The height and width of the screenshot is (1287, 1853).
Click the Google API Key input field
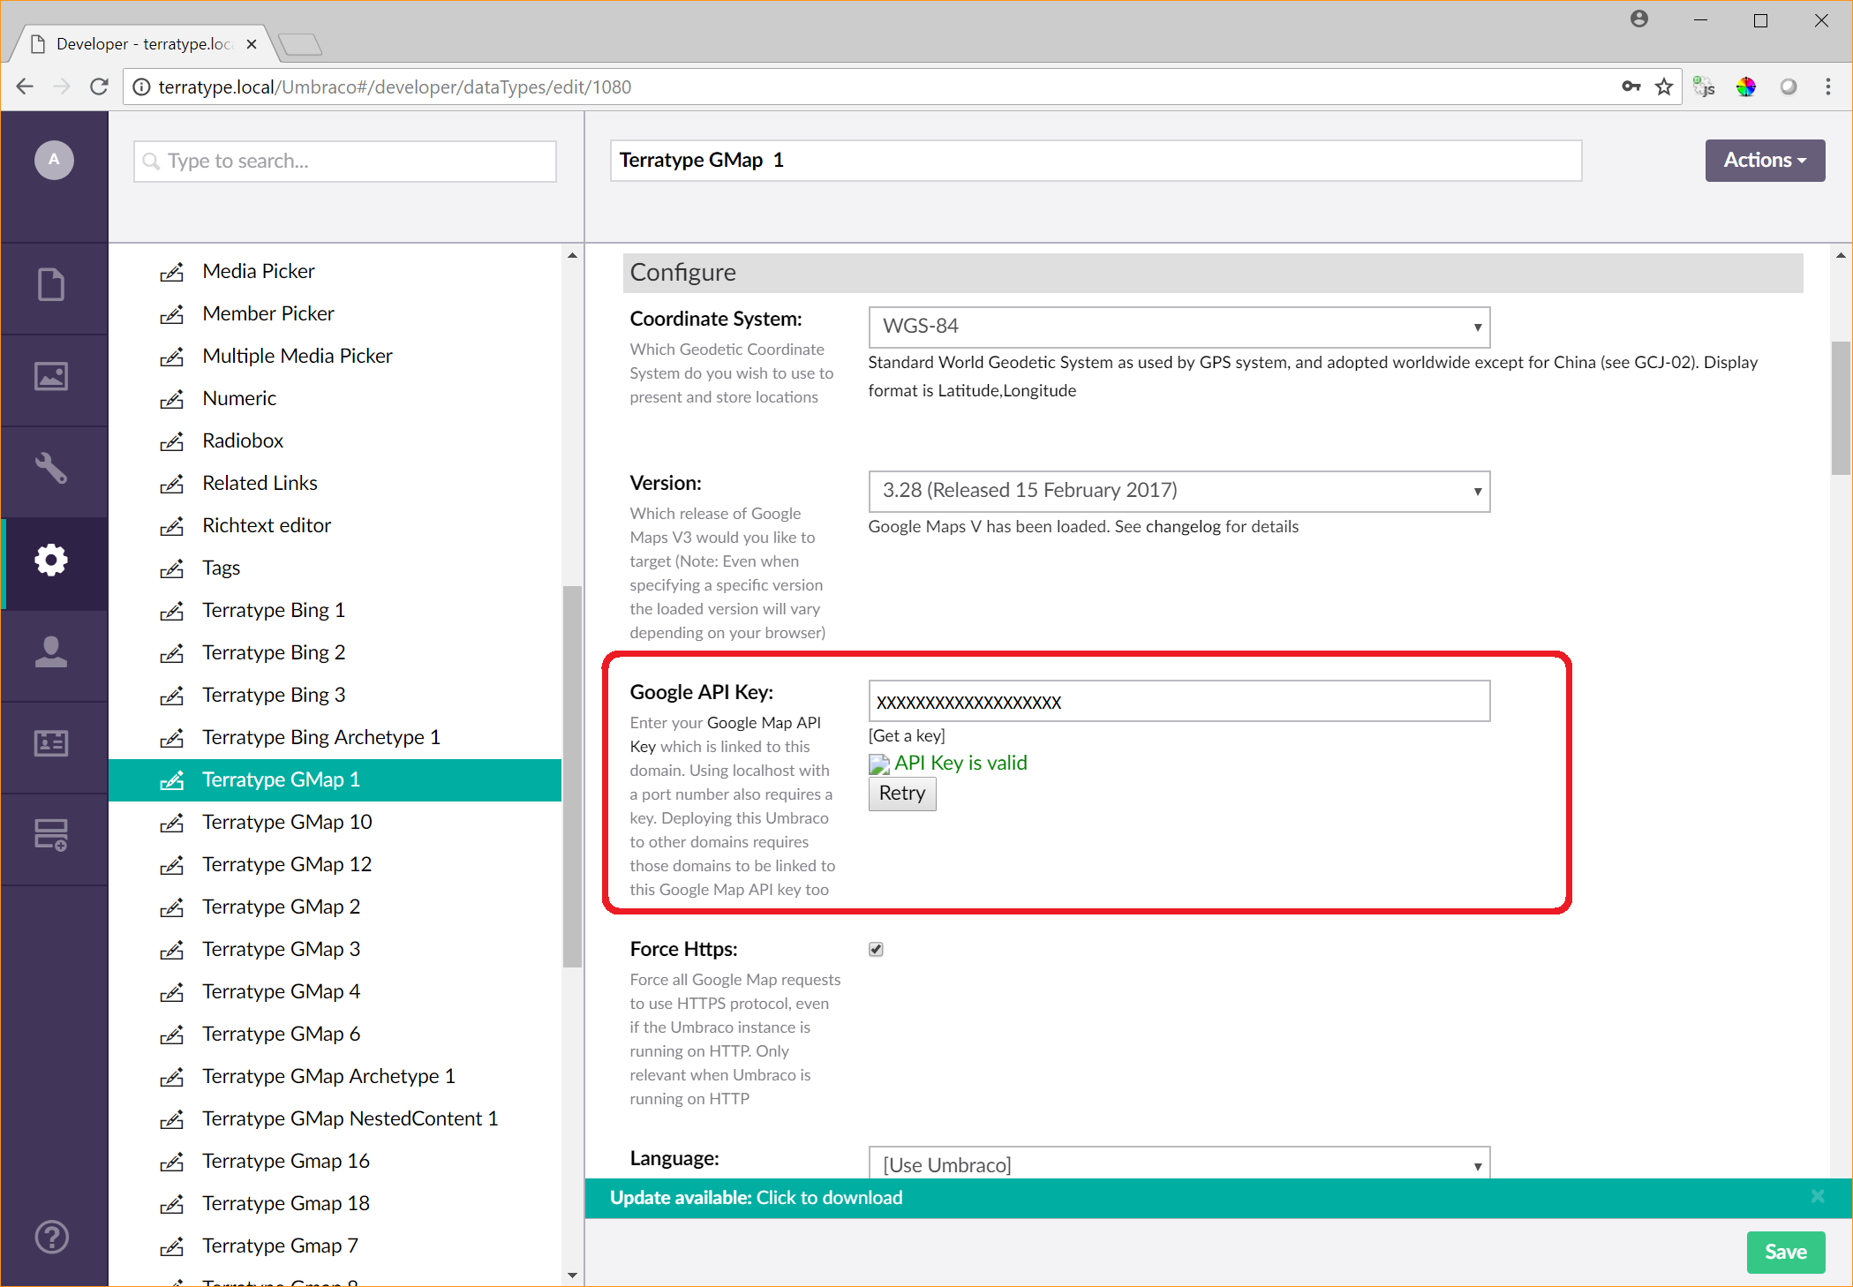[1179, 701]
